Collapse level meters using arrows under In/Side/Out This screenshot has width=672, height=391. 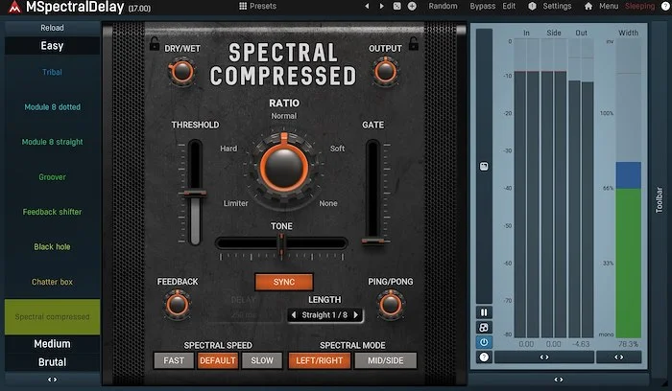544,357
